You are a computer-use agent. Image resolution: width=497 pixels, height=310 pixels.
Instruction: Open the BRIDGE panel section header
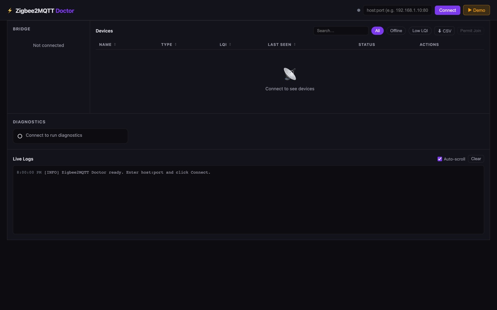pyautogui.click(x=21, y=29)
